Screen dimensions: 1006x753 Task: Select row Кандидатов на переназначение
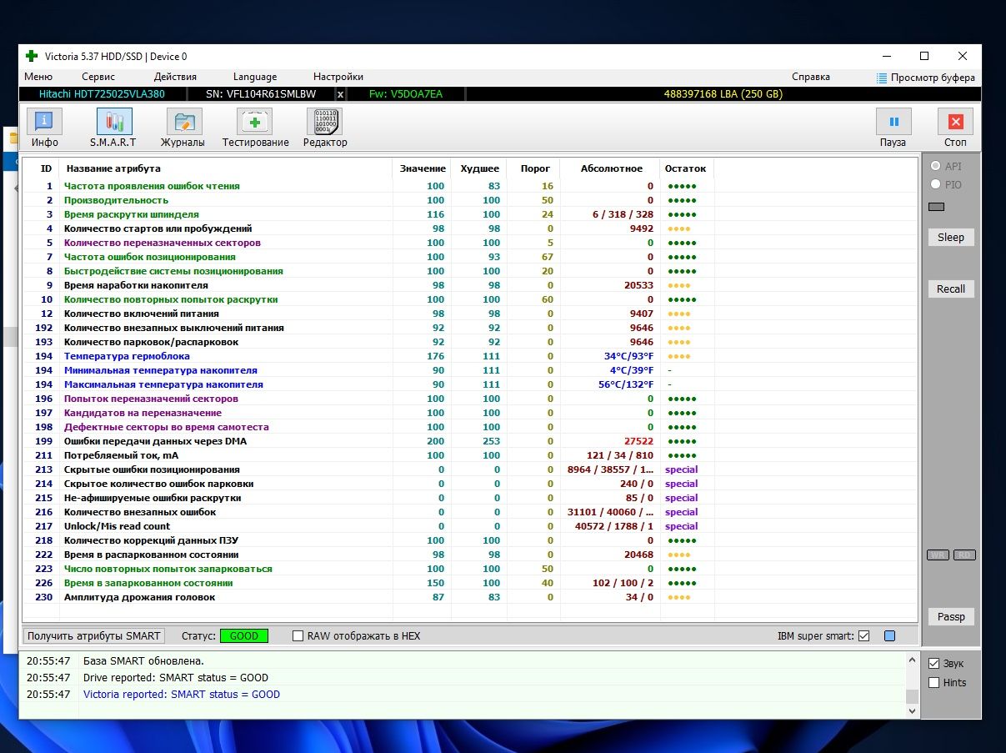click(368, 413)
